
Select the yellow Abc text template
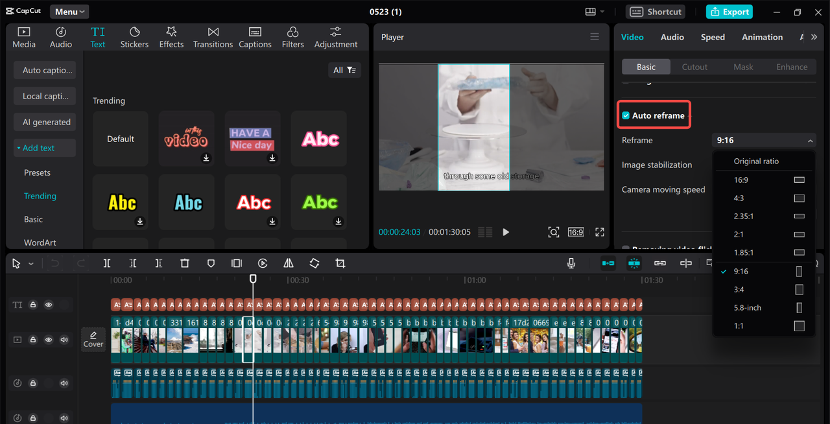pyautogui.click(x=122, y=203)
